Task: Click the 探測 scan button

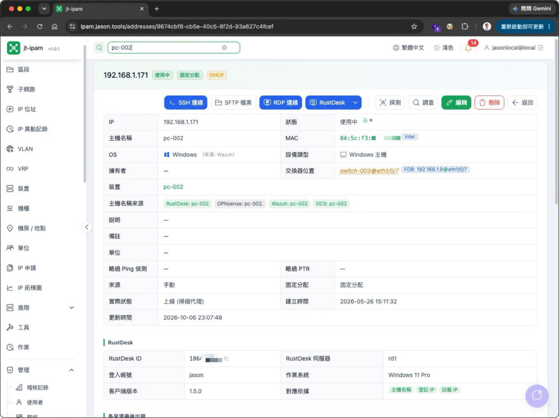Action: pyautogui.click(x=390, y=103)
